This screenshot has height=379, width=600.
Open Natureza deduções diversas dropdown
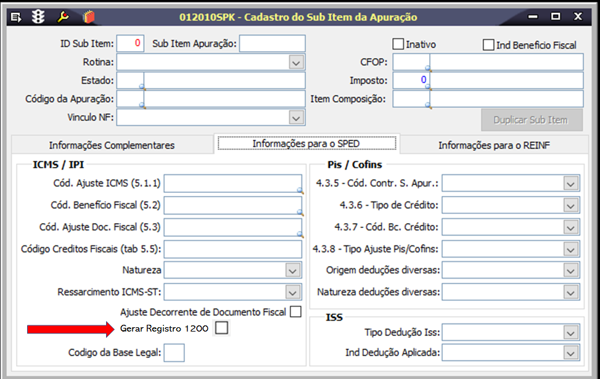tap(571, 293)
